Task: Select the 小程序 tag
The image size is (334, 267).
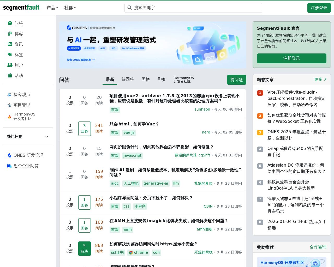Action: 140,207
